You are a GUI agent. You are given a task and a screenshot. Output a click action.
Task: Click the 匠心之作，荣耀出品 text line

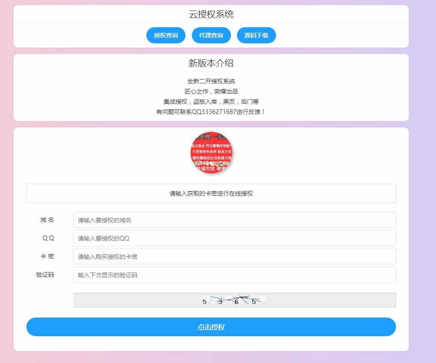coord(211,91)
